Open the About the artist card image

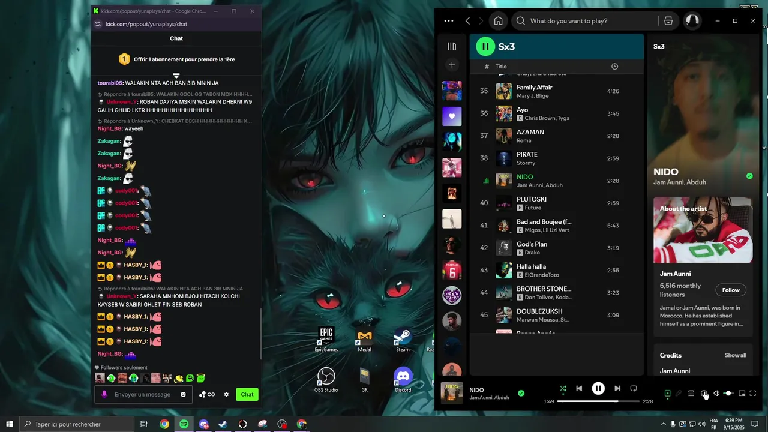[703, 230]
